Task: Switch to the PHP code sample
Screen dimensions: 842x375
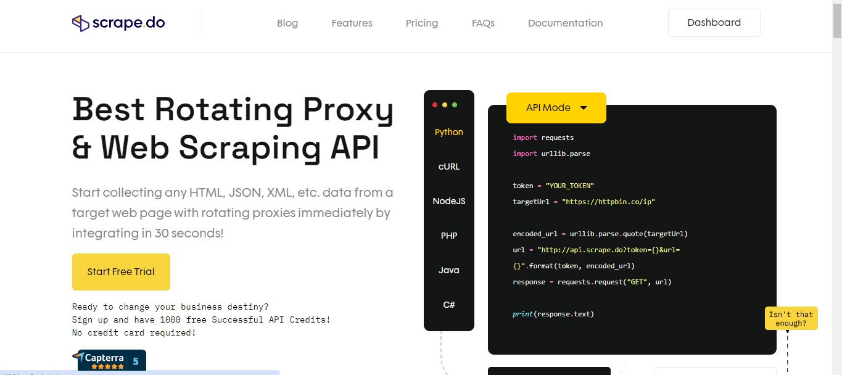Action: (448, 235)
